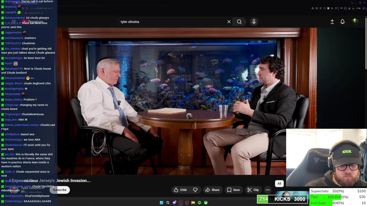Viewport: 367px width, 206px height.
Task: Select the 'All' filter chip
Action: pos(279,184)
